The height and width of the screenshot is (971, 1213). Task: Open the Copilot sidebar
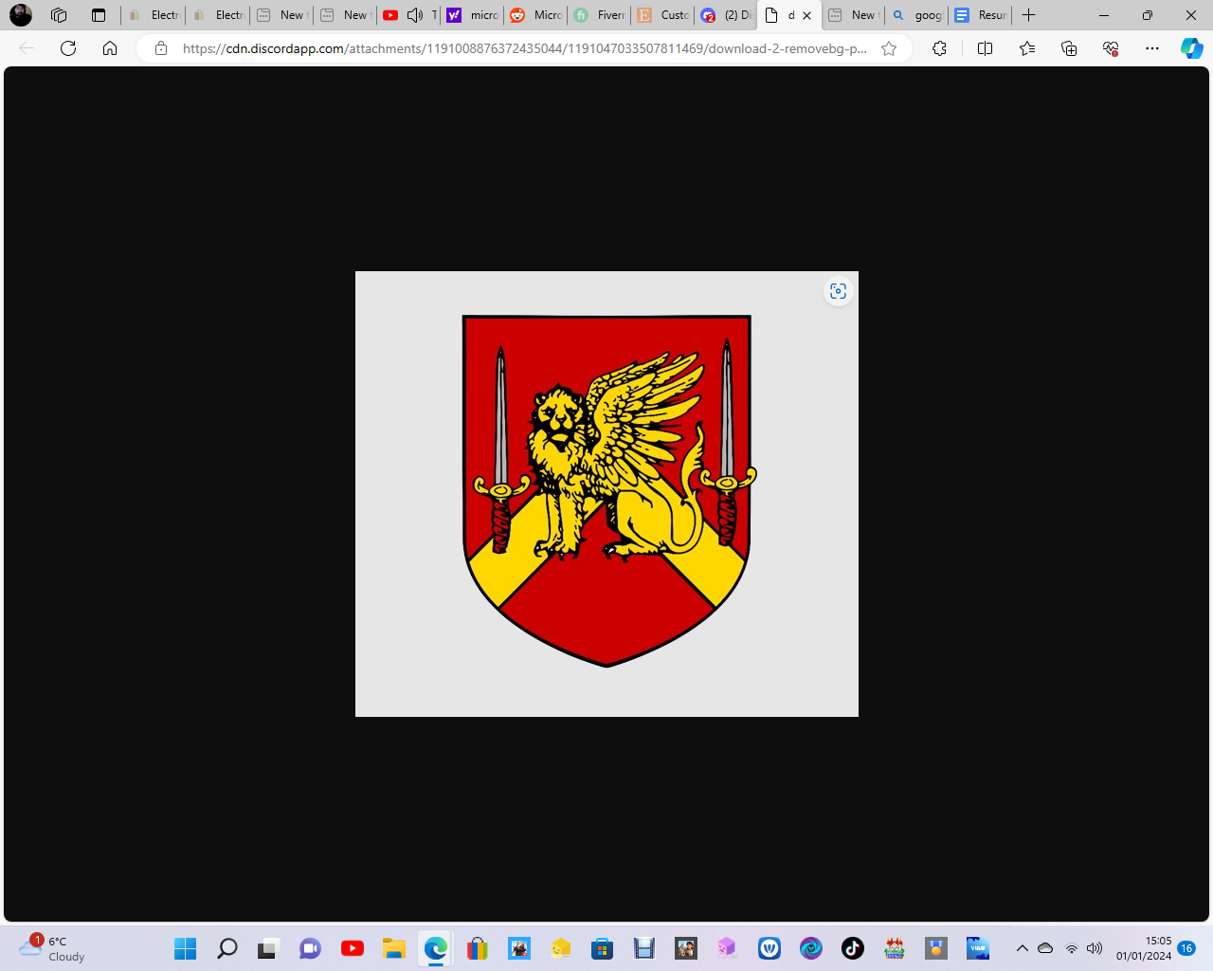1191,48
